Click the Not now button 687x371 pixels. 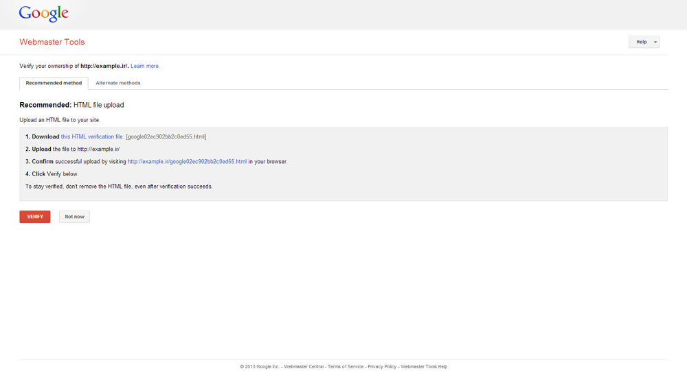pyautogui.click(x=74, y=217)
